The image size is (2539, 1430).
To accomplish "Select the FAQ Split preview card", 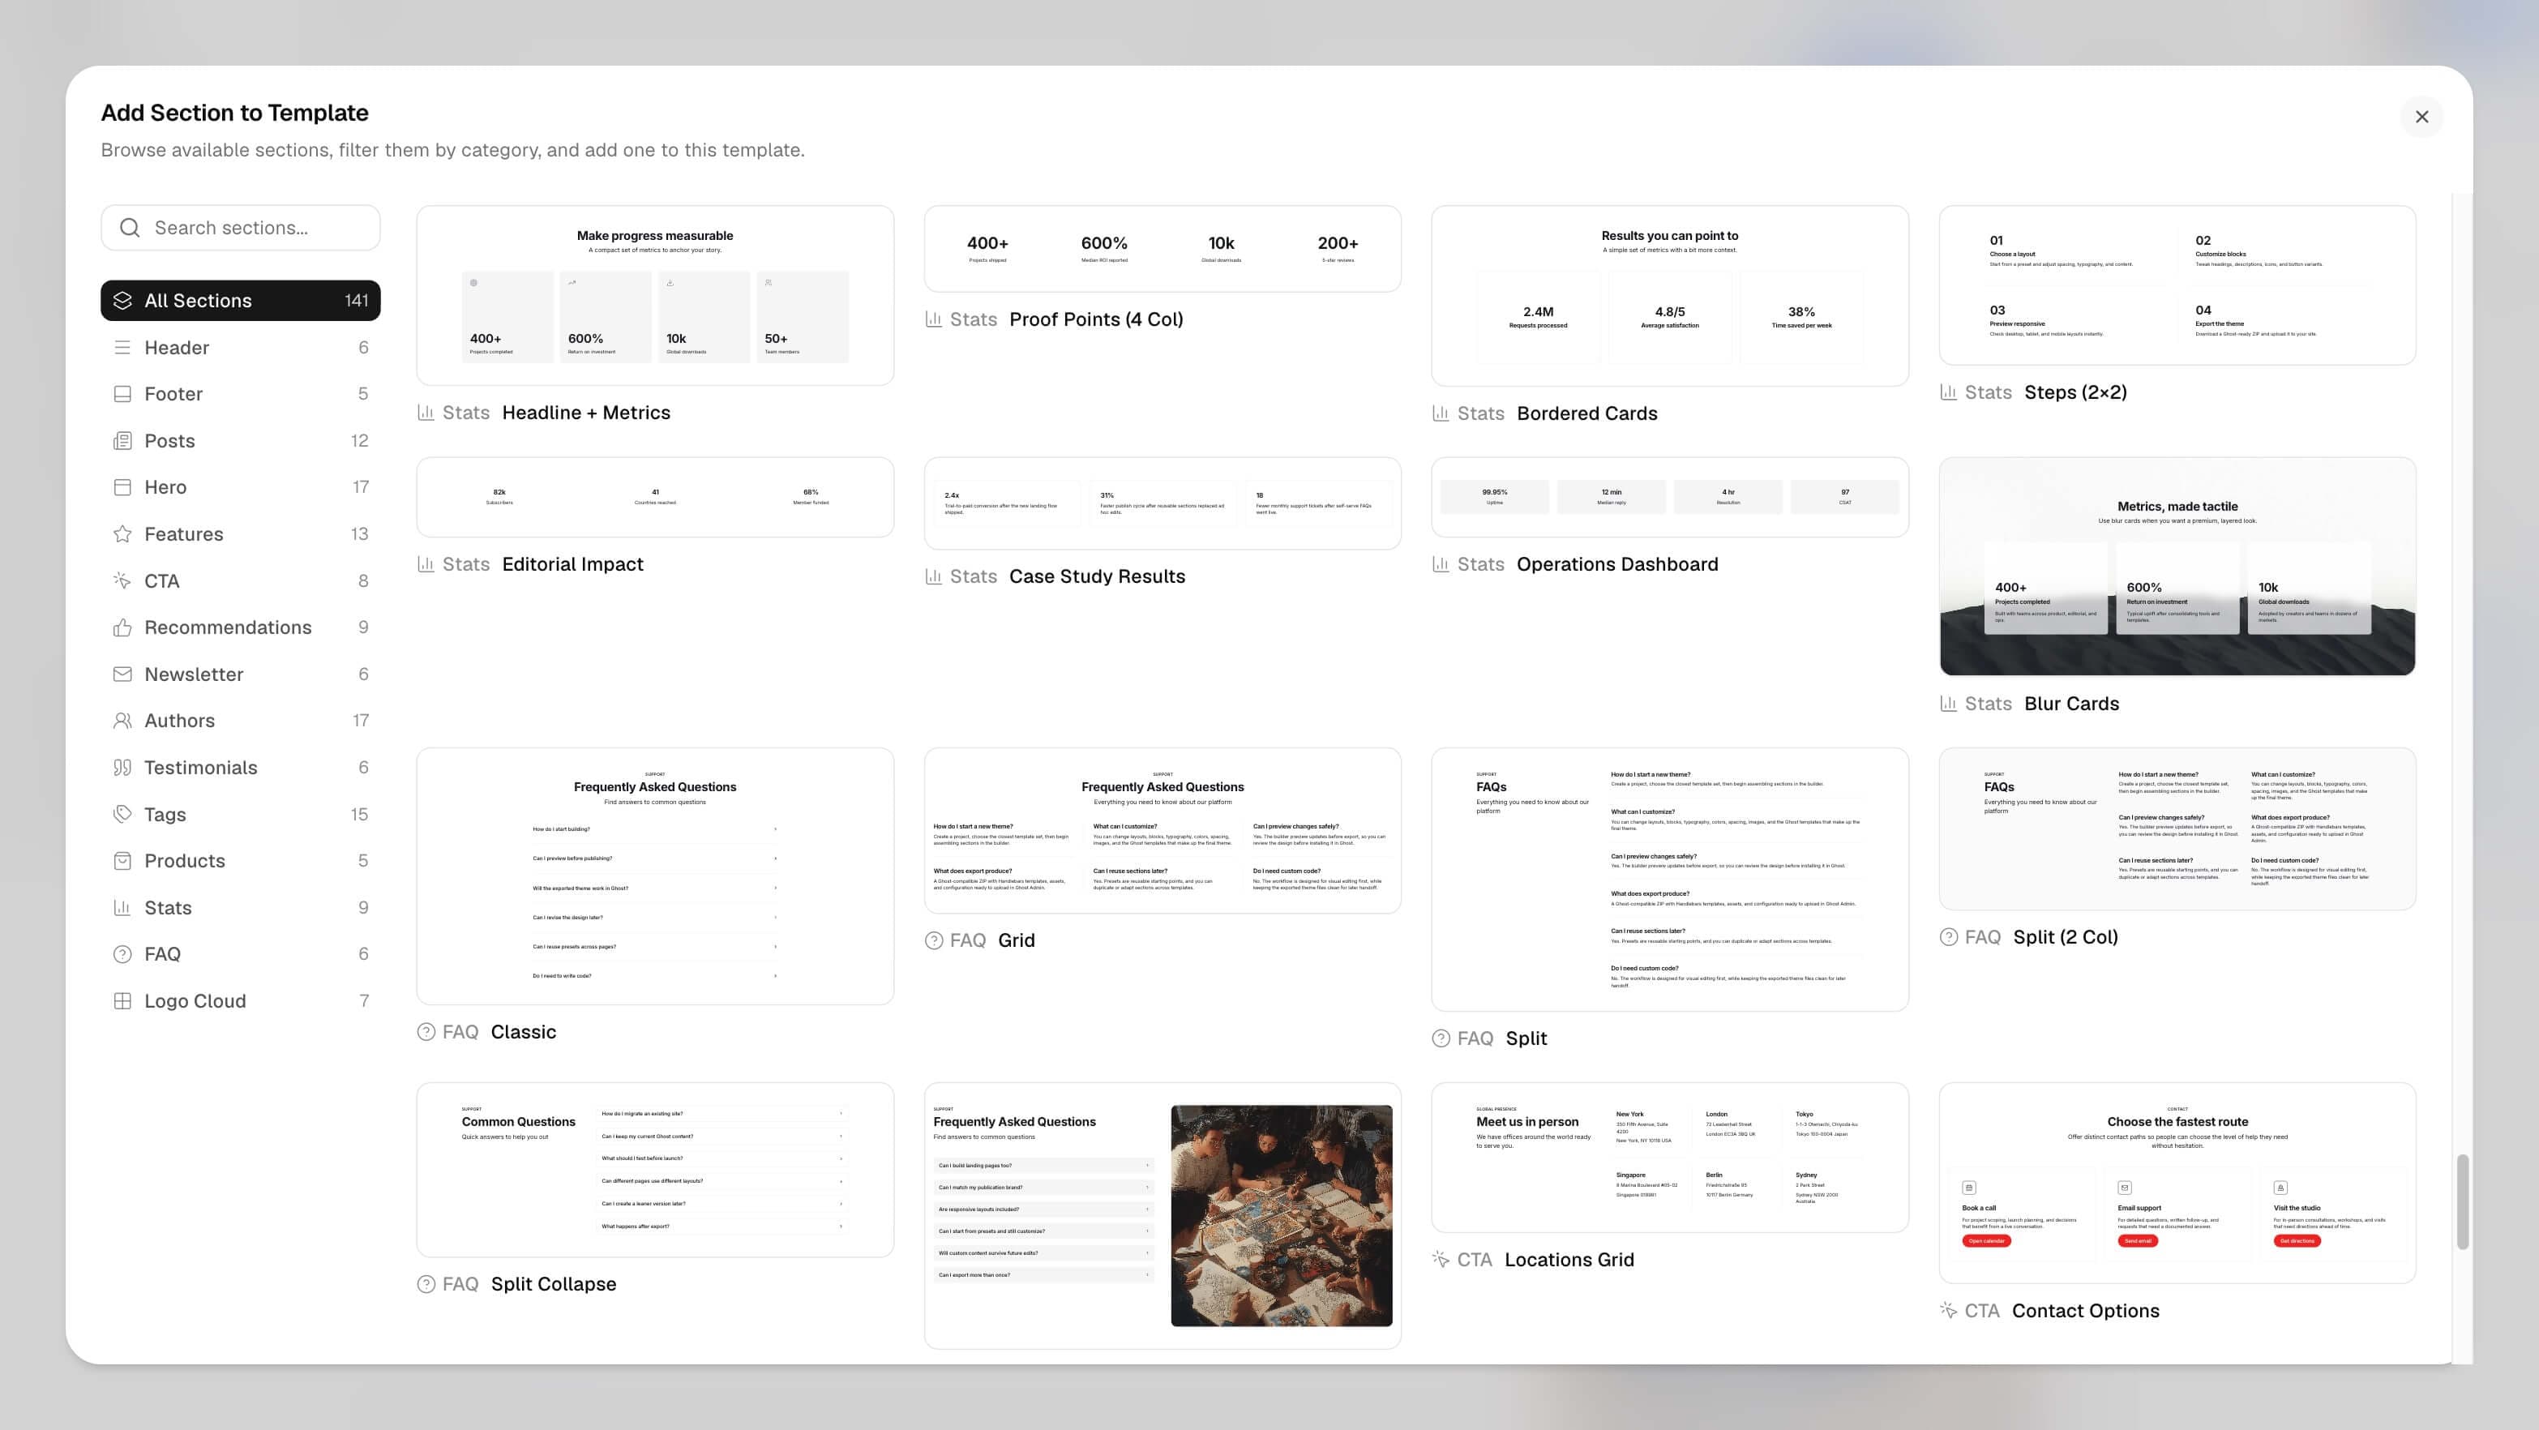I will (x=1670, y=879).
